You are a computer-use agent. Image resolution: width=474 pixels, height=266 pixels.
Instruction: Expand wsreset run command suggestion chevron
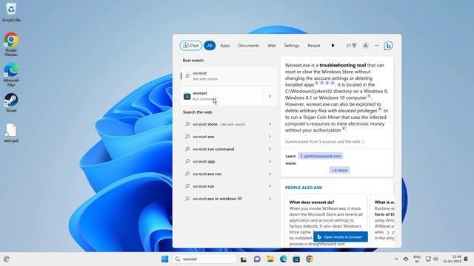click(x=270, y=149)
